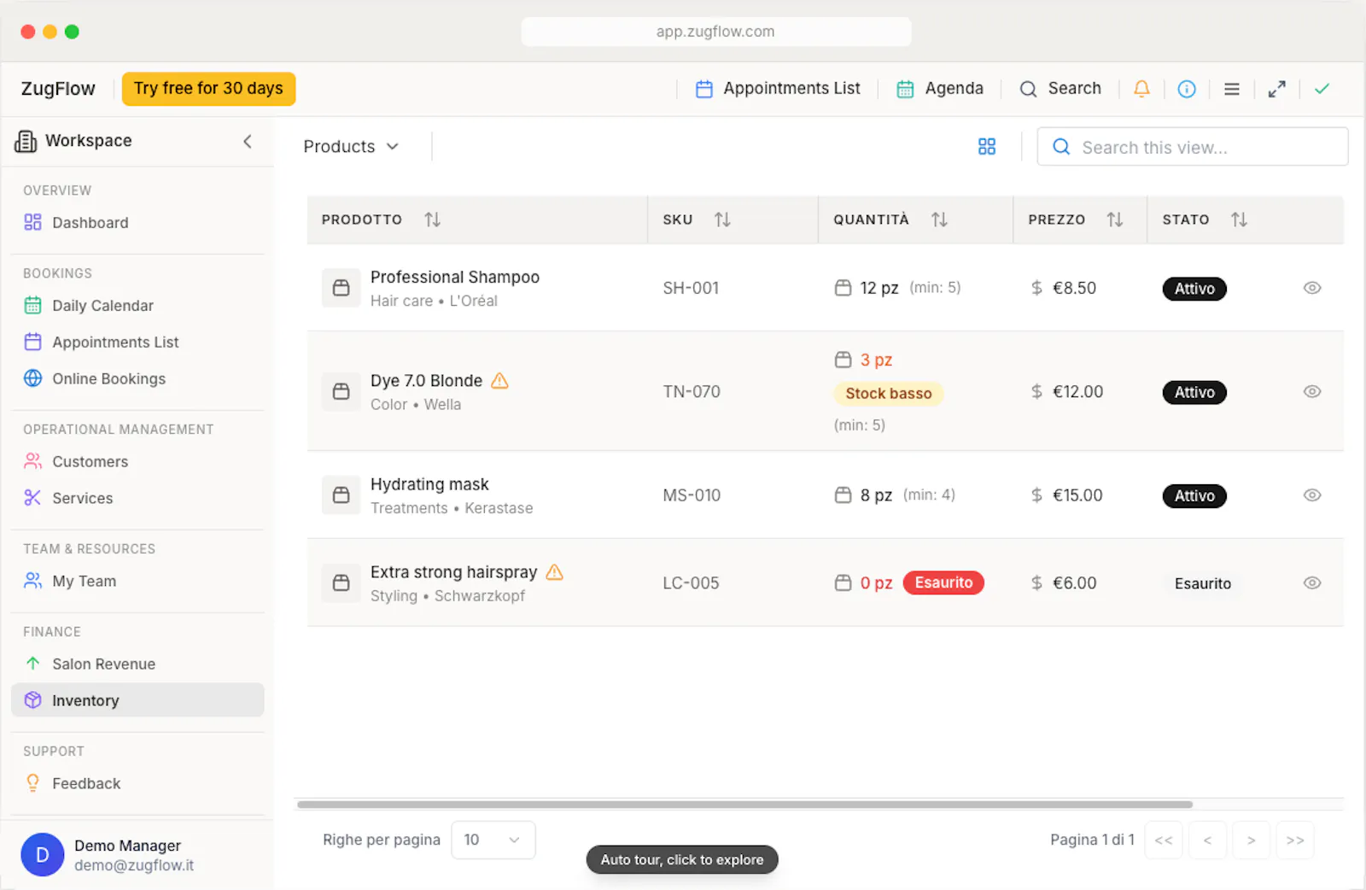This screenshot has width=1366, height=890.
Task: Click the fullscreen expand arrows icon
Action: tap(1277, 89)
